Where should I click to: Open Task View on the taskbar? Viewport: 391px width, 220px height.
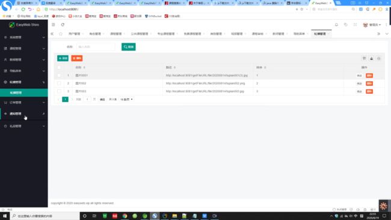tap(94, 216)
